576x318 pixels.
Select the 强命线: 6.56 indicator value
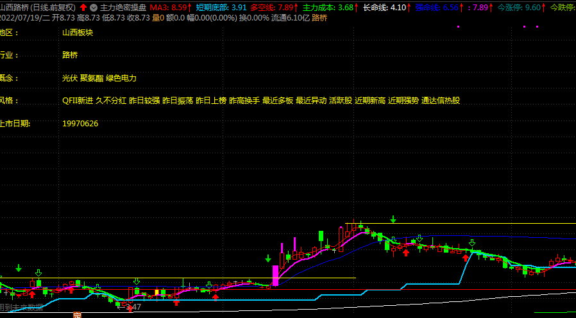[x=437, y=7]
